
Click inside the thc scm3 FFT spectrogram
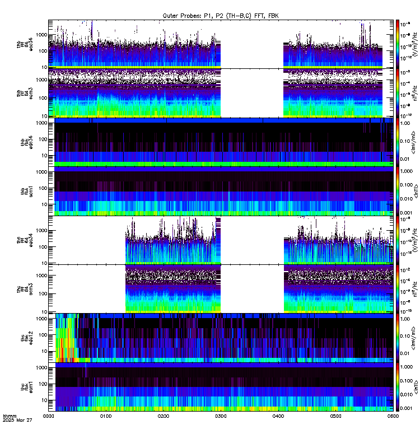(x=221, y=289)
